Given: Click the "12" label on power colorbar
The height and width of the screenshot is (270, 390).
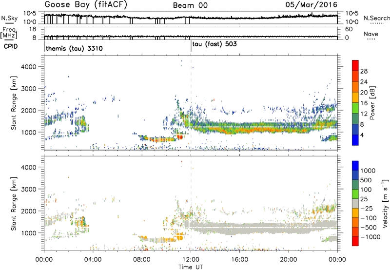Looking at the screenshot, I should click(x=364, y=114).
